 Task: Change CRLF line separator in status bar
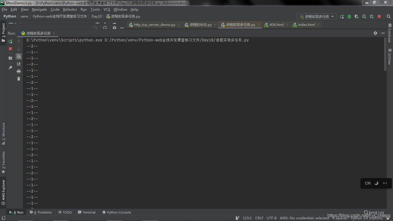[259, 218]
